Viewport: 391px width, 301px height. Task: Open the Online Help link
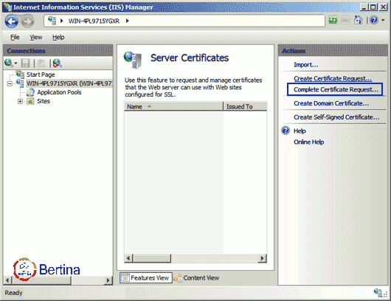tap(308, 142)
